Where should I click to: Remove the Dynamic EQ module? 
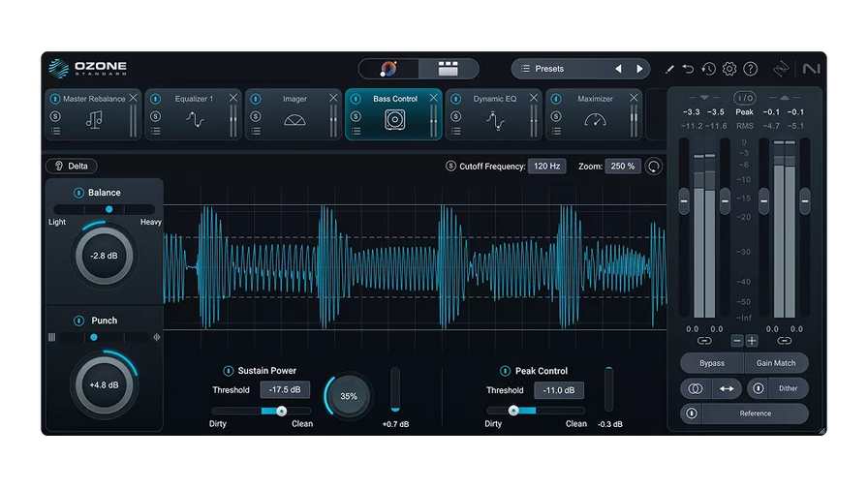[533, 98]
